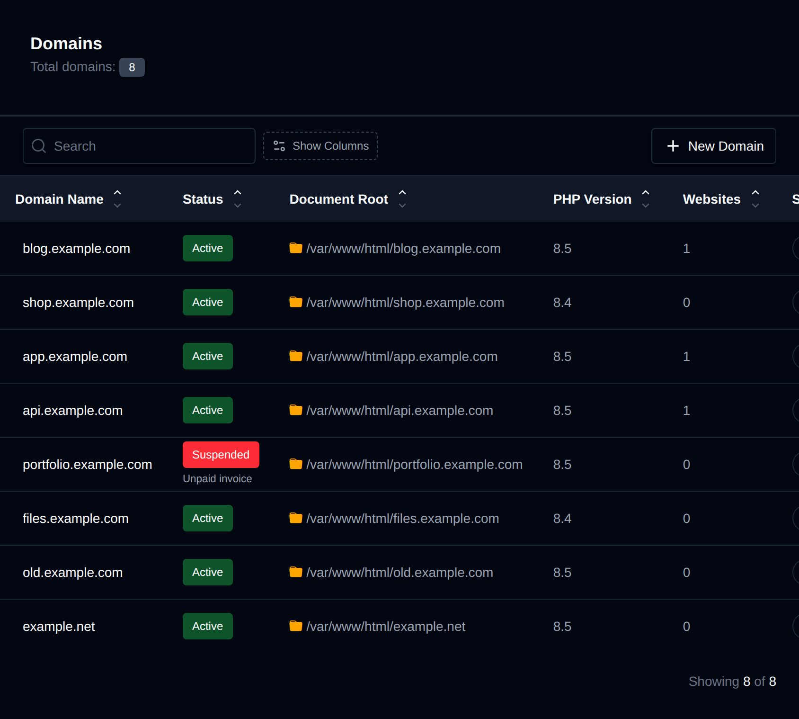Image resolution: width=799 pixels, height=719 pixels.
Task: Click folder icon for blog.example.com
Action: tap(296, 248)
